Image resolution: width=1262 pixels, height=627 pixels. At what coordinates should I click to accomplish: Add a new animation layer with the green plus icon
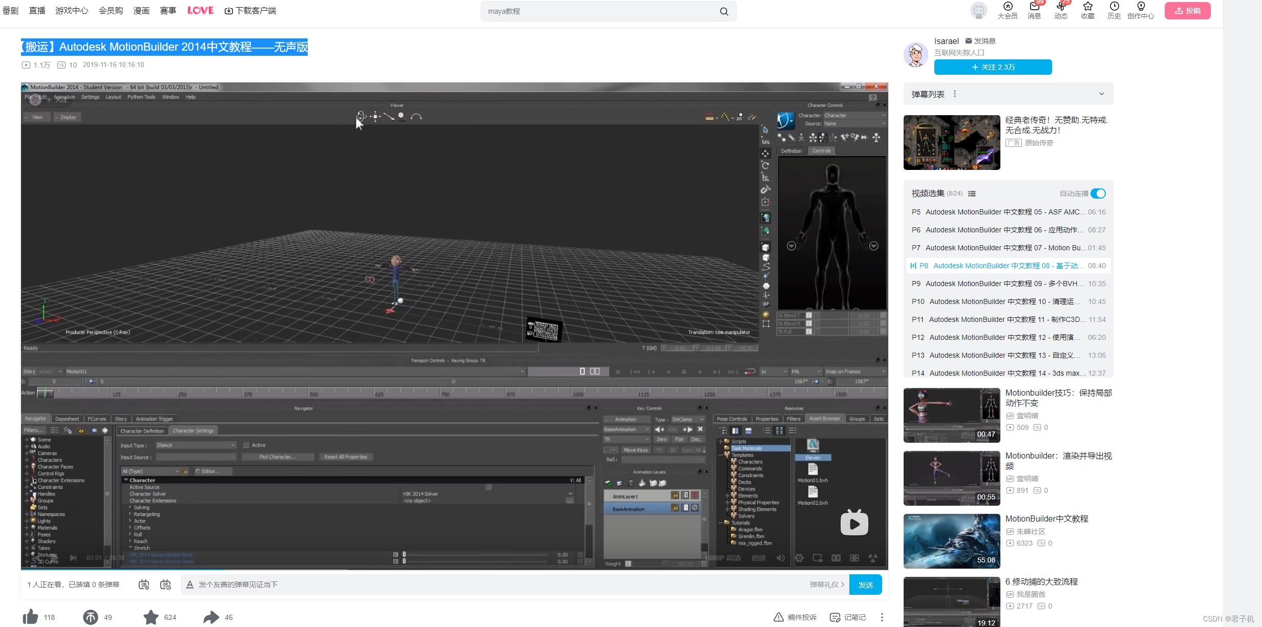tap(608, 484)
